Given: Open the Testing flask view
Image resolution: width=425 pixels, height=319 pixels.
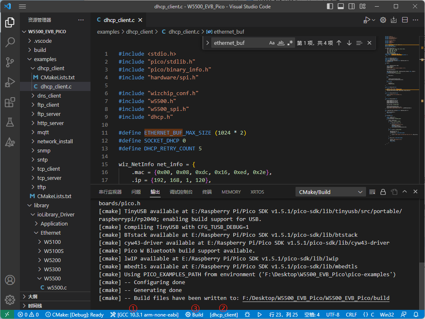Looking at the screenshot, I should tap(10, 122).
